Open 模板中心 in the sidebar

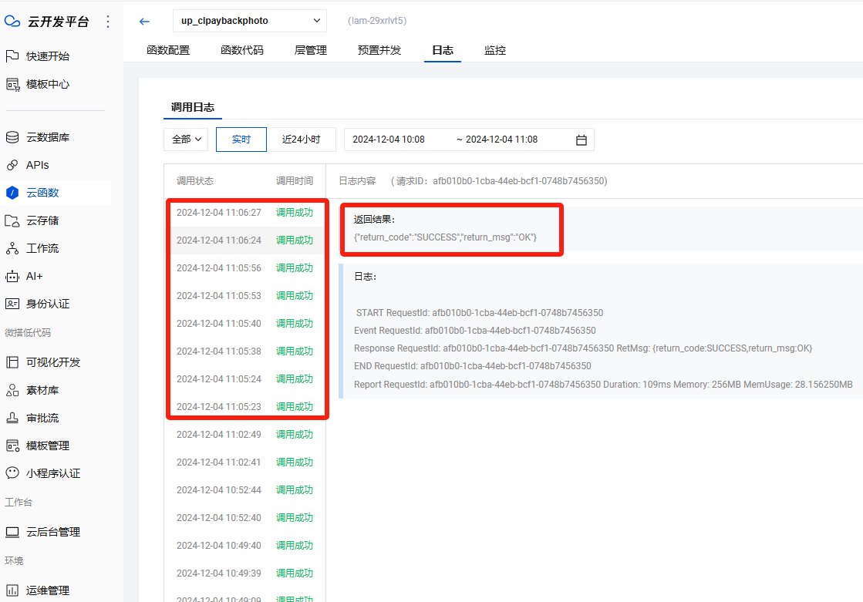coord(48,84)
